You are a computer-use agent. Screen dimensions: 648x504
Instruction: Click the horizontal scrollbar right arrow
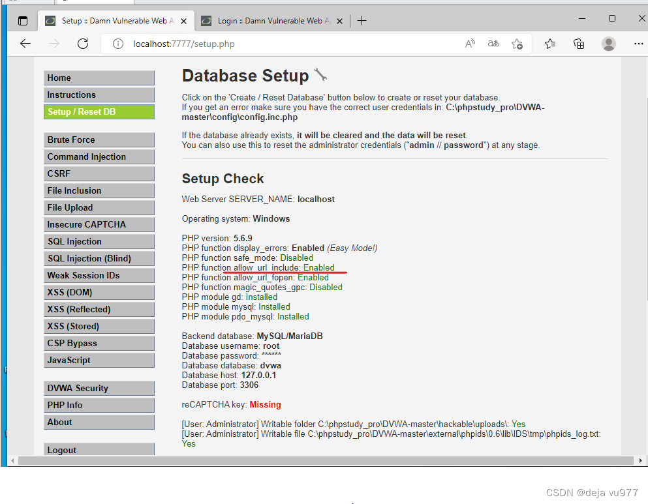point(641,461)
